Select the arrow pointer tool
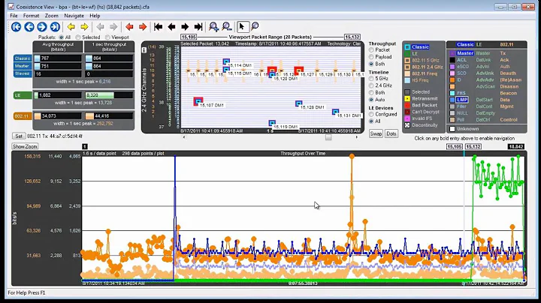The image size is (541, 303). click(242, 26)
